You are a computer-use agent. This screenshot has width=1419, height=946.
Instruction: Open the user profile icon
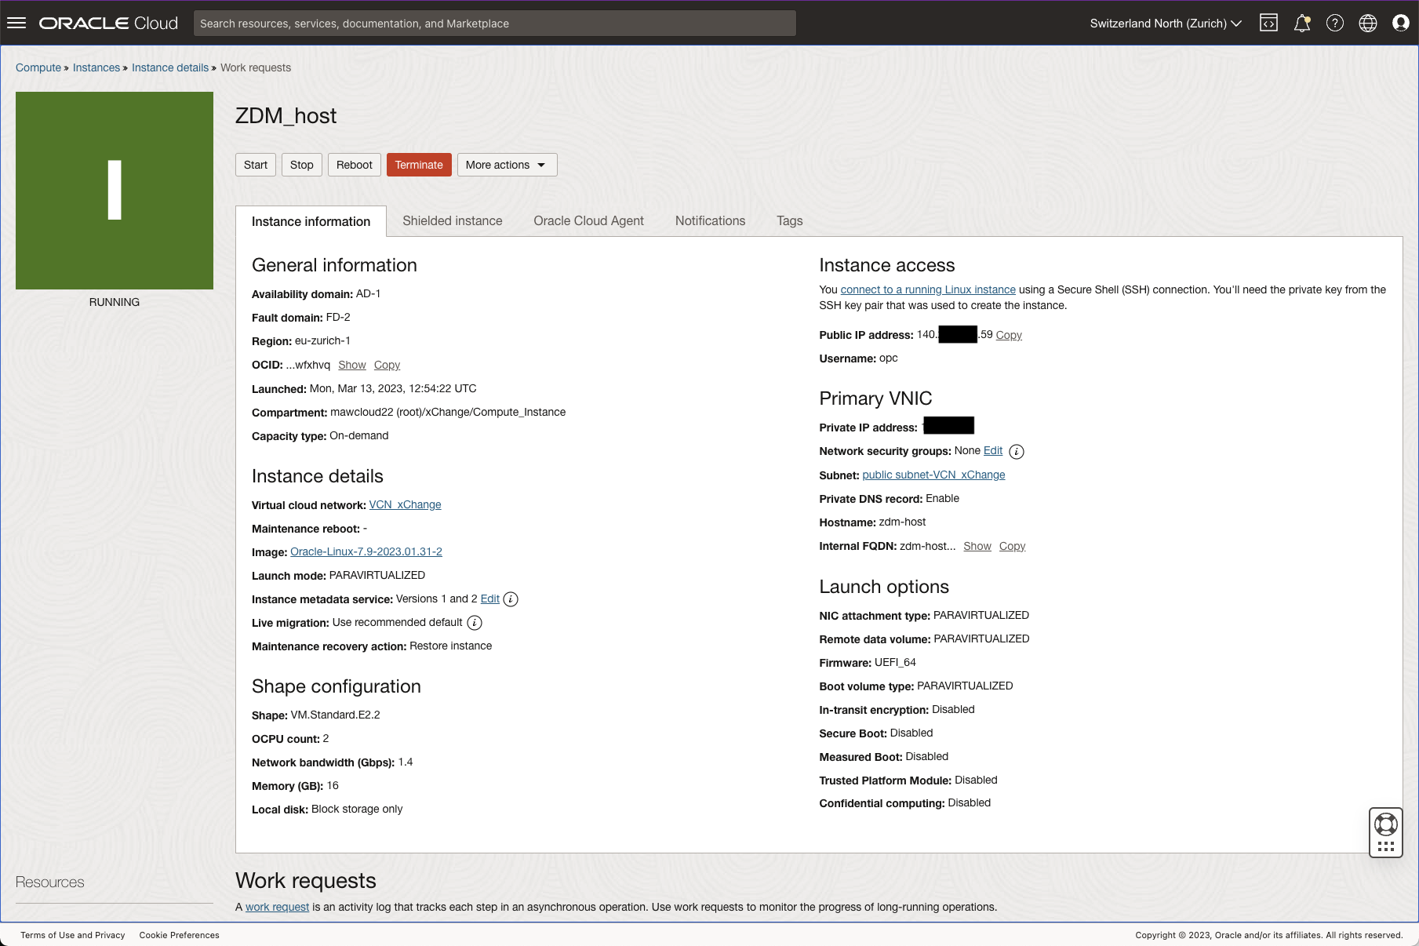1401,24
